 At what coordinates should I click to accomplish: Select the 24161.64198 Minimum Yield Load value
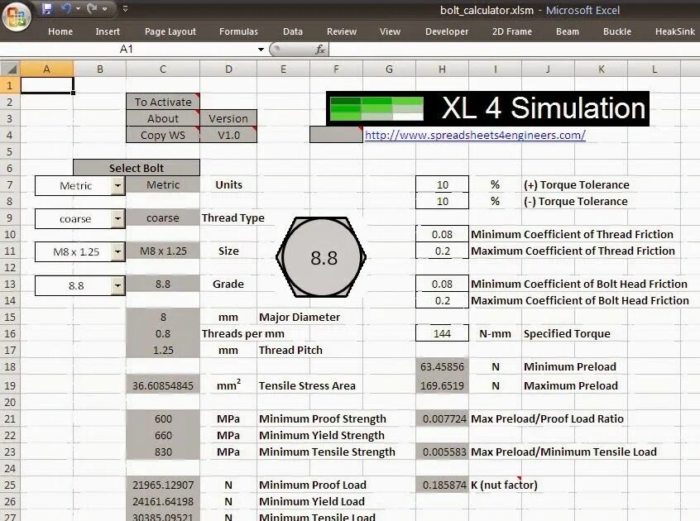tap(163, 501)
